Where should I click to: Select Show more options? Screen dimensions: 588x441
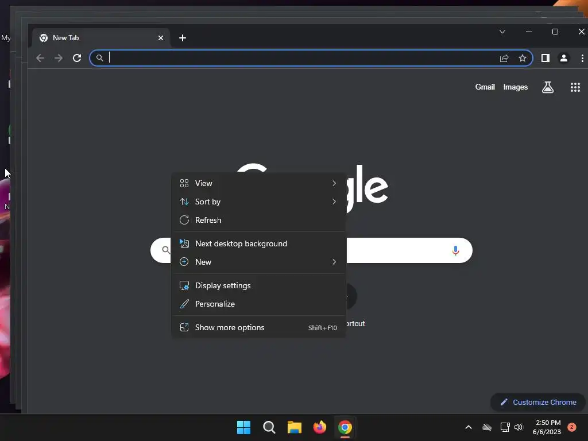point(258,328)
